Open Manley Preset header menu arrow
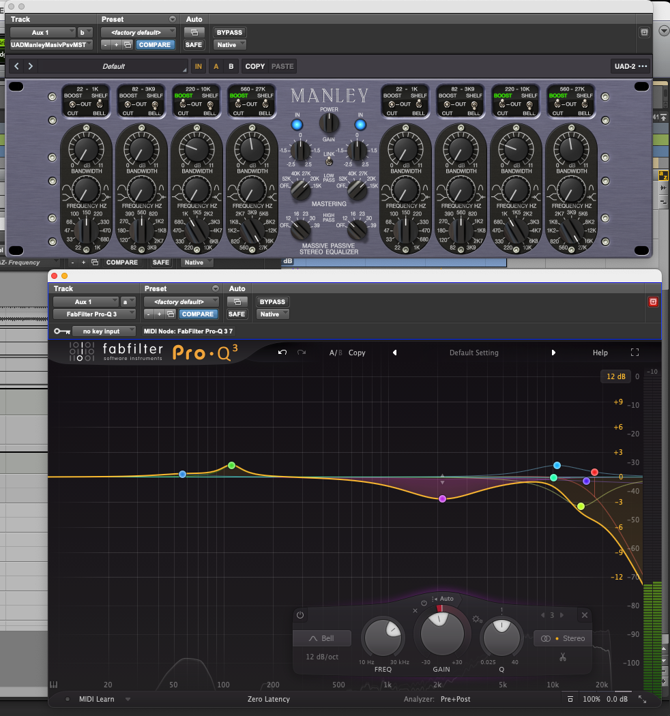The image size is (670, 716). point(173,19)
